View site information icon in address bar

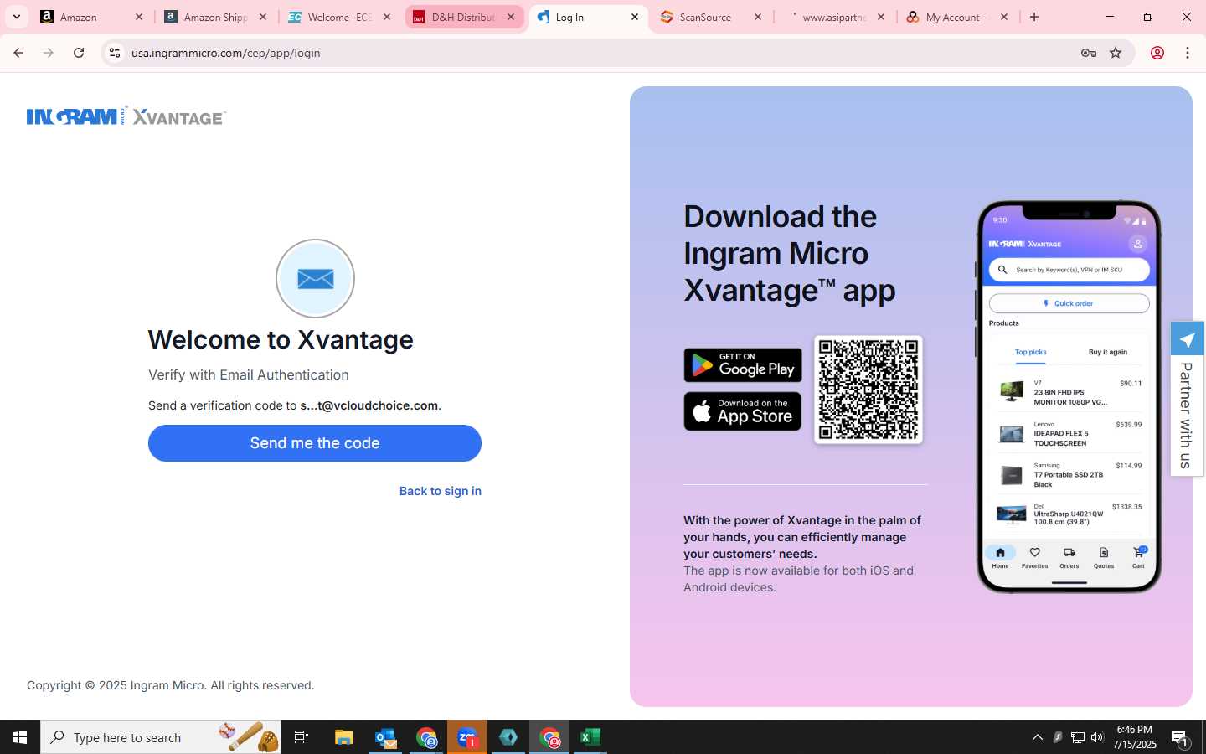(x=115, y=53)
